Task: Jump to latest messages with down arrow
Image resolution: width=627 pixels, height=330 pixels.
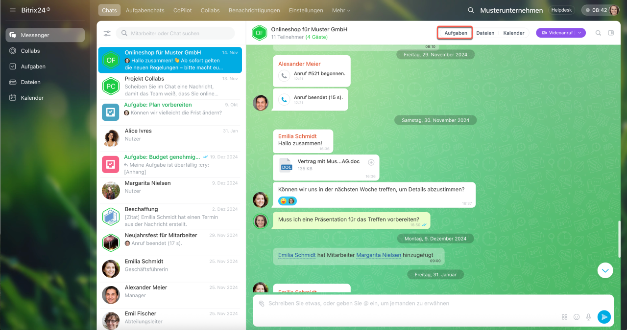Action: pos(605,270)
